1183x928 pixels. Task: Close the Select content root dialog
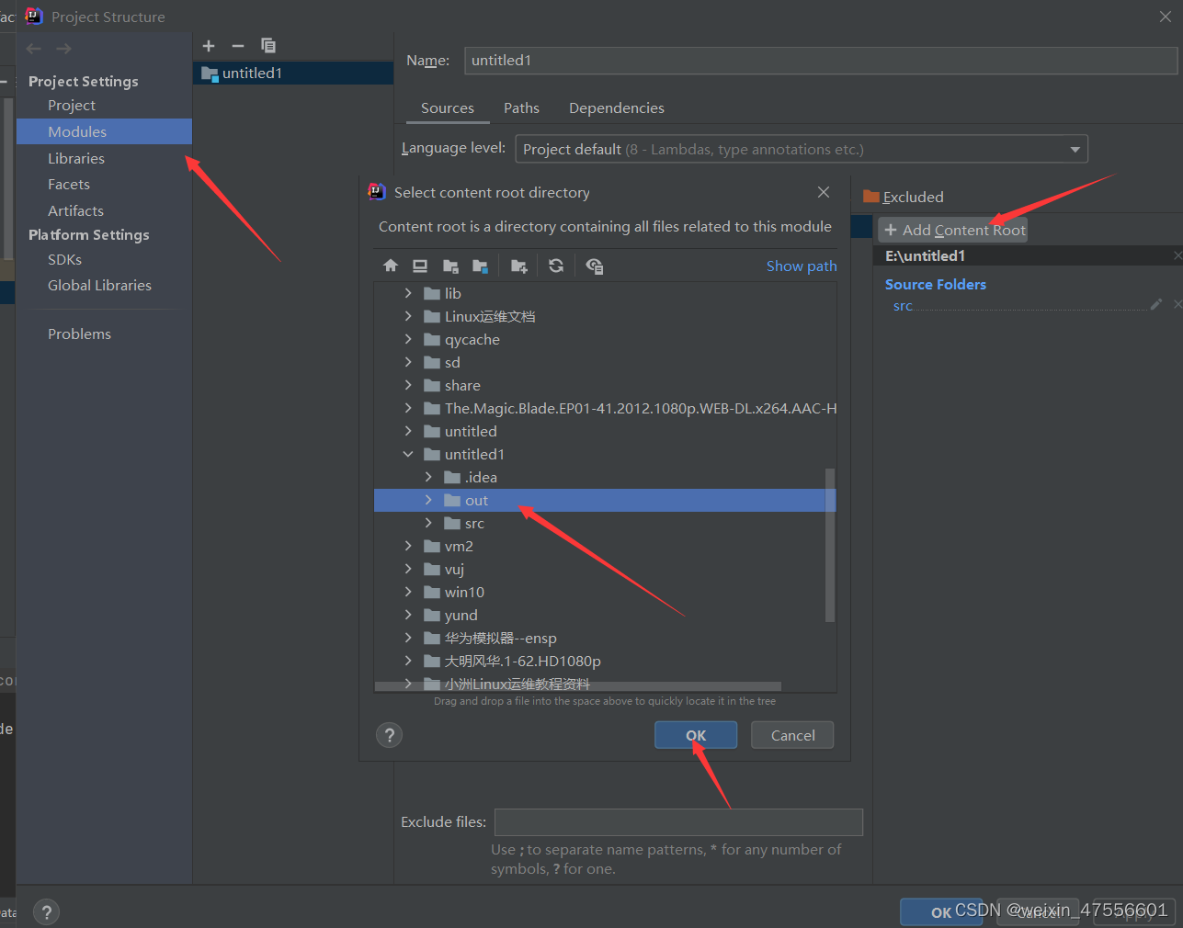pos(824,192)
